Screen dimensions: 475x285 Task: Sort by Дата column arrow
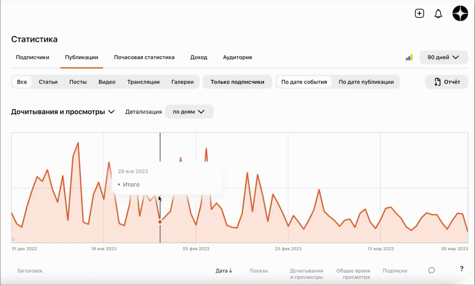click(x=230, y=271)
